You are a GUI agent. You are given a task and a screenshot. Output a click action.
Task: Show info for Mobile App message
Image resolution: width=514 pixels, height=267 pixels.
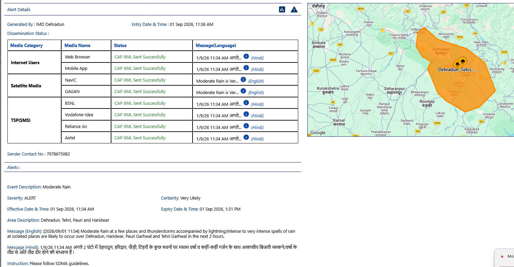(x=246, y=68)
